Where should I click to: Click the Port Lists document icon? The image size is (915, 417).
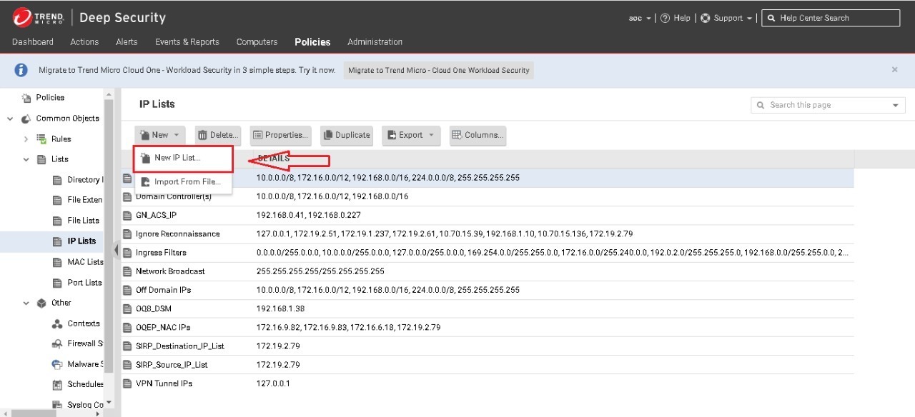(57, 283)
